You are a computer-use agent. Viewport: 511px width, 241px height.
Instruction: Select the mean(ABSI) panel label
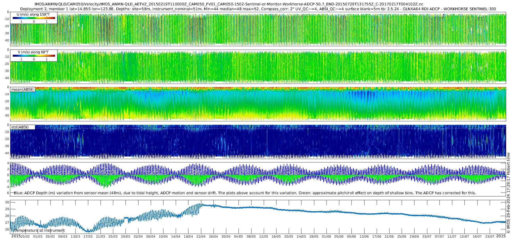click(22, 89)
